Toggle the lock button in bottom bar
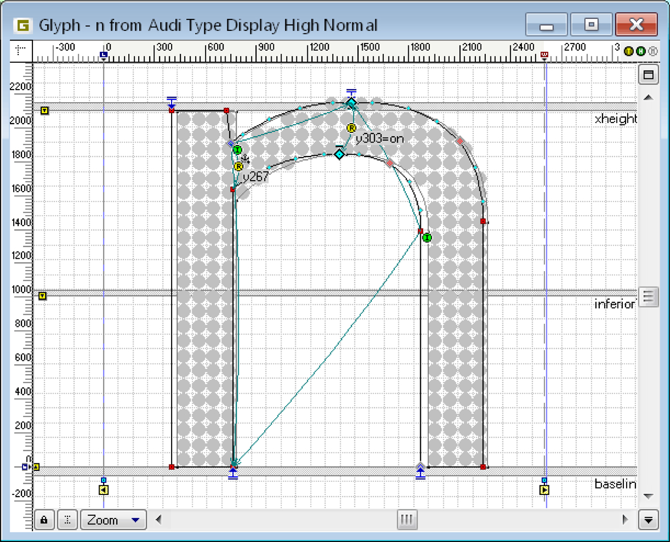 [44, 520]
